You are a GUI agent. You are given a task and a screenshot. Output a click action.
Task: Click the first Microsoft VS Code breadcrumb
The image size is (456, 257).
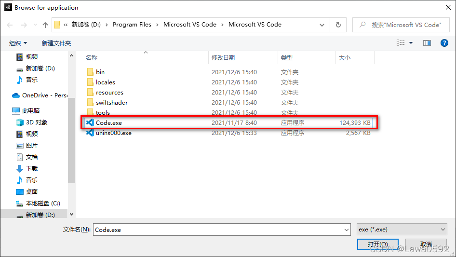tap(189, 25)
